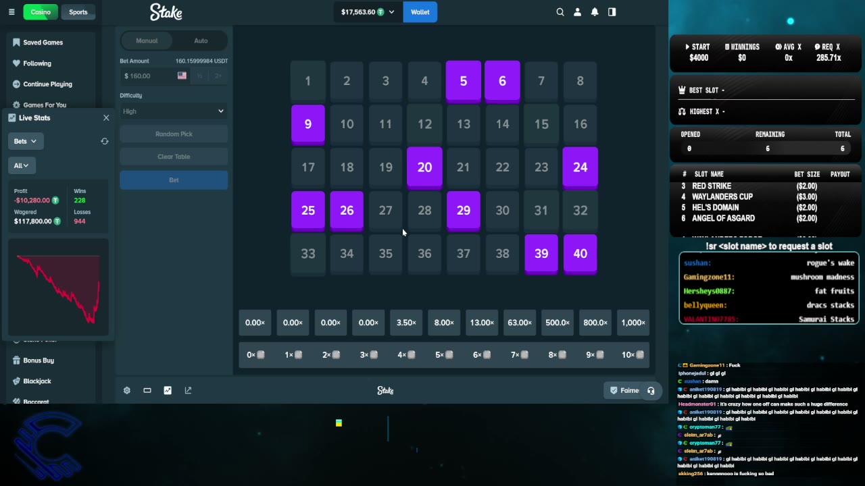The width and height of the screenshot is (865, 486).
Task: Unpick Keno number 24
Action: (x=580, y=168)
